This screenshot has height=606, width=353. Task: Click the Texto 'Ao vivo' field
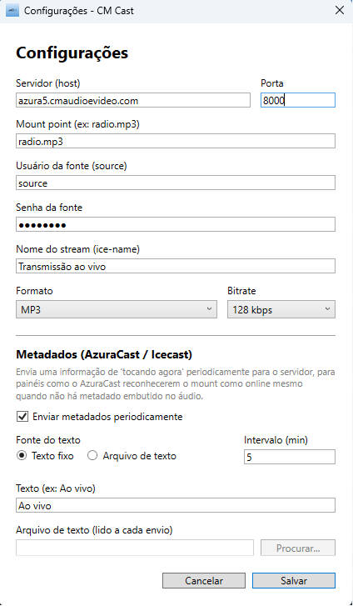tap(176, 505)
